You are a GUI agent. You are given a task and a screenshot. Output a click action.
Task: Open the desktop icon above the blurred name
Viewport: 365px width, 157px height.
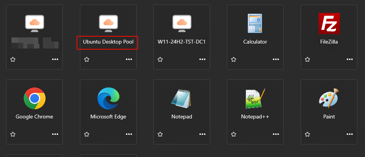(34, 23)
